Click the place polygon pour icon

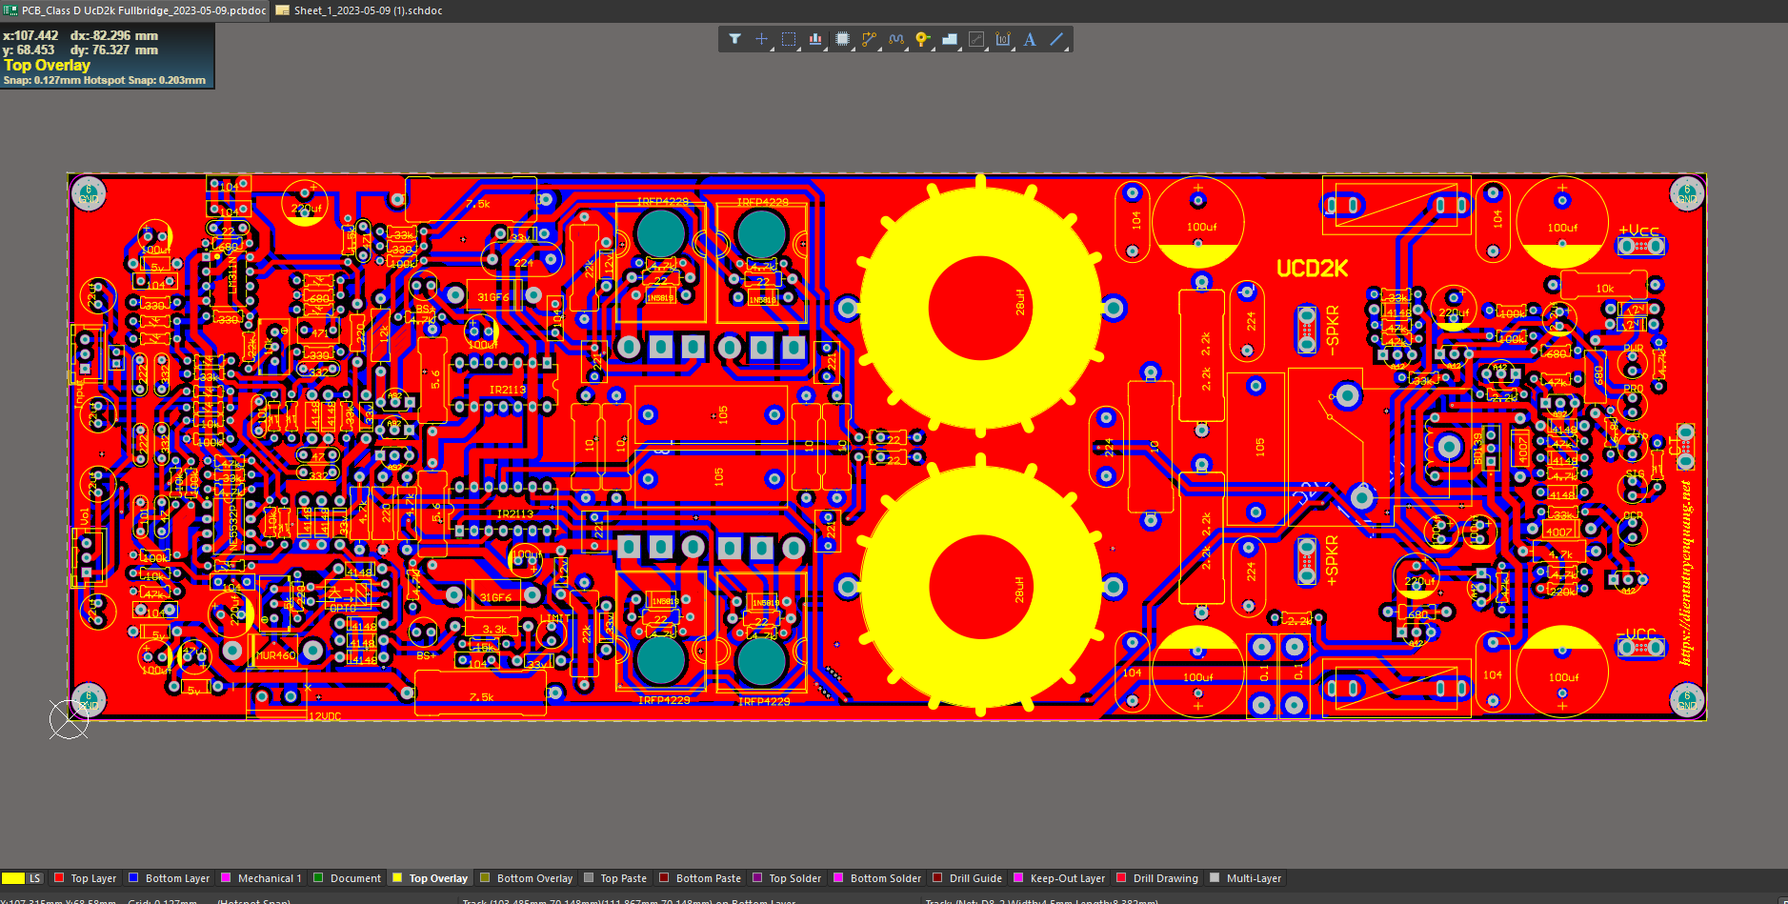coord(950,39)
